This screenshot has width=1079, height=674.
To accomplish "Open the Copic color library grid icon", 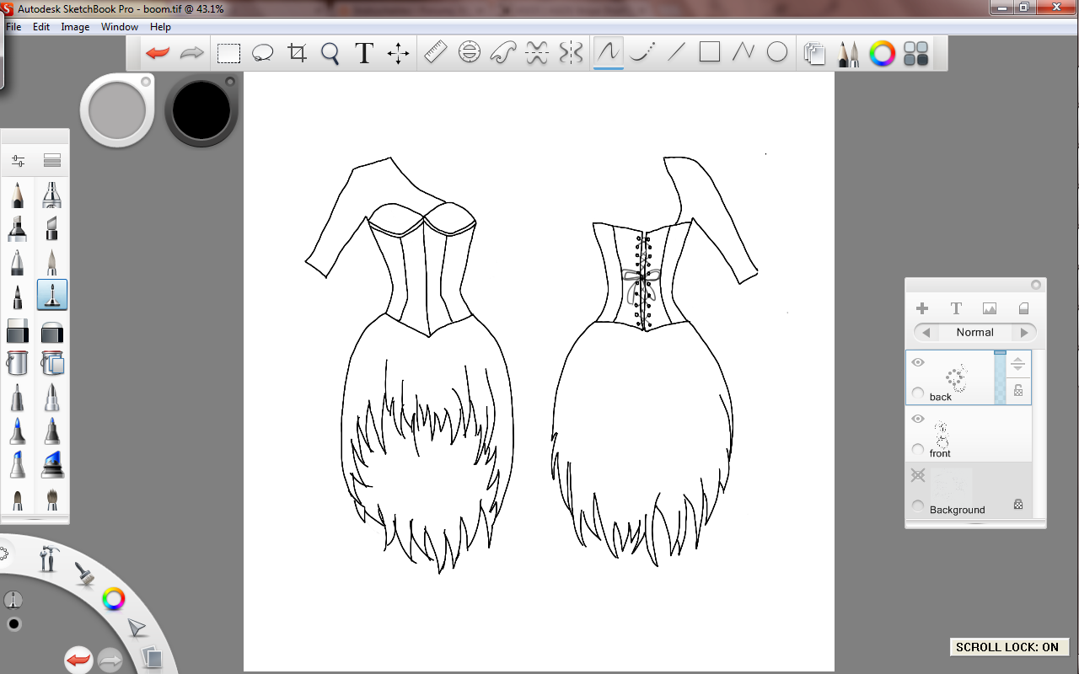I will (x=916, y=54).
